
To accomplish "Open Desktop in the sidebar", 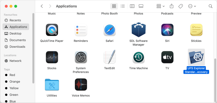I will 16,33.
